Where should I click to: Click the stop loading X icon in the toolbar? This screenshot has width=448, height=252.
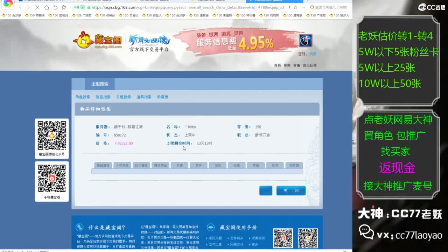coord(37,7)
